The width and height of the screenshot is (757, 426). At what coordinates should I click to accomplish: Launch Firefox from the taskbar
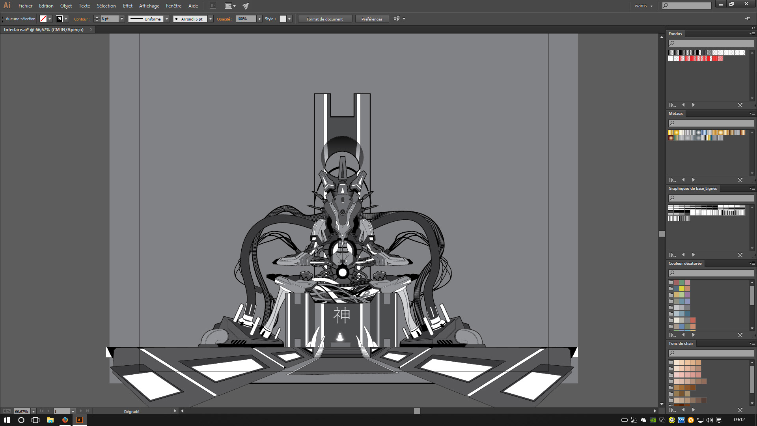pos(65,420)
